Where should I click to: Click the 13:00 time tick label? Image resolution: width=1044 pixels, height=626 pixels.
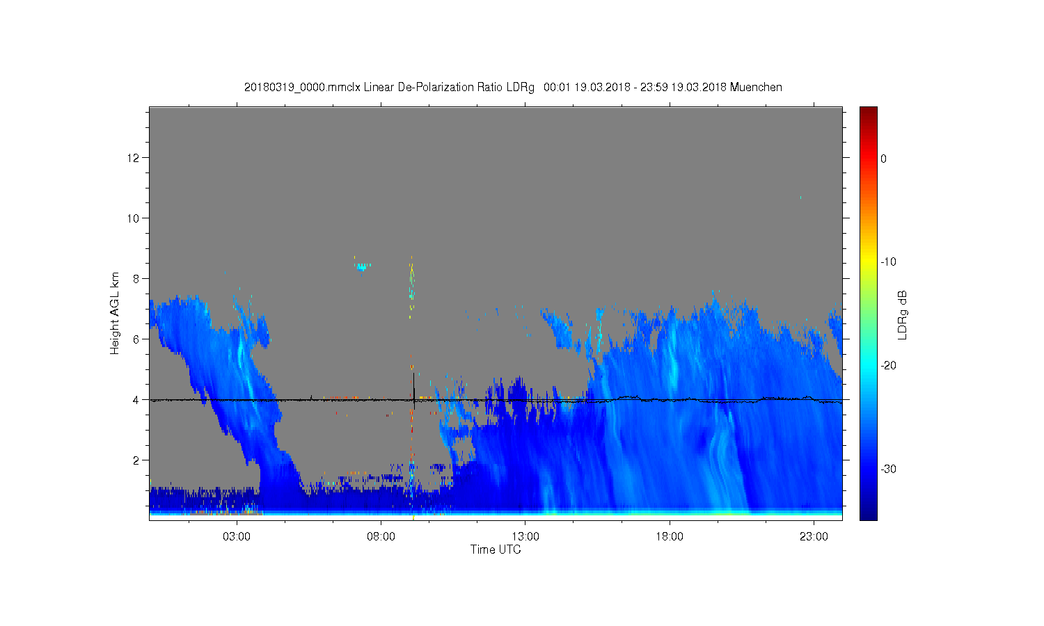525,537
